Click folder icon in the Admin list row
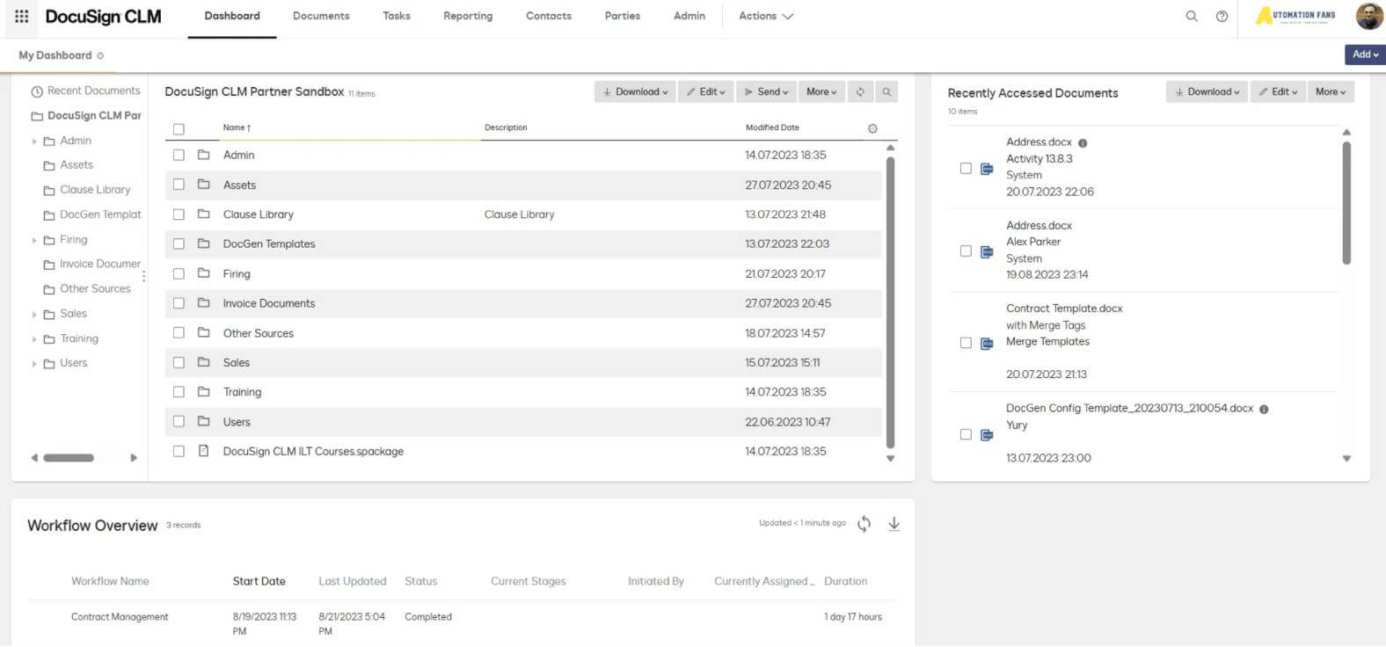 (204, 155)
